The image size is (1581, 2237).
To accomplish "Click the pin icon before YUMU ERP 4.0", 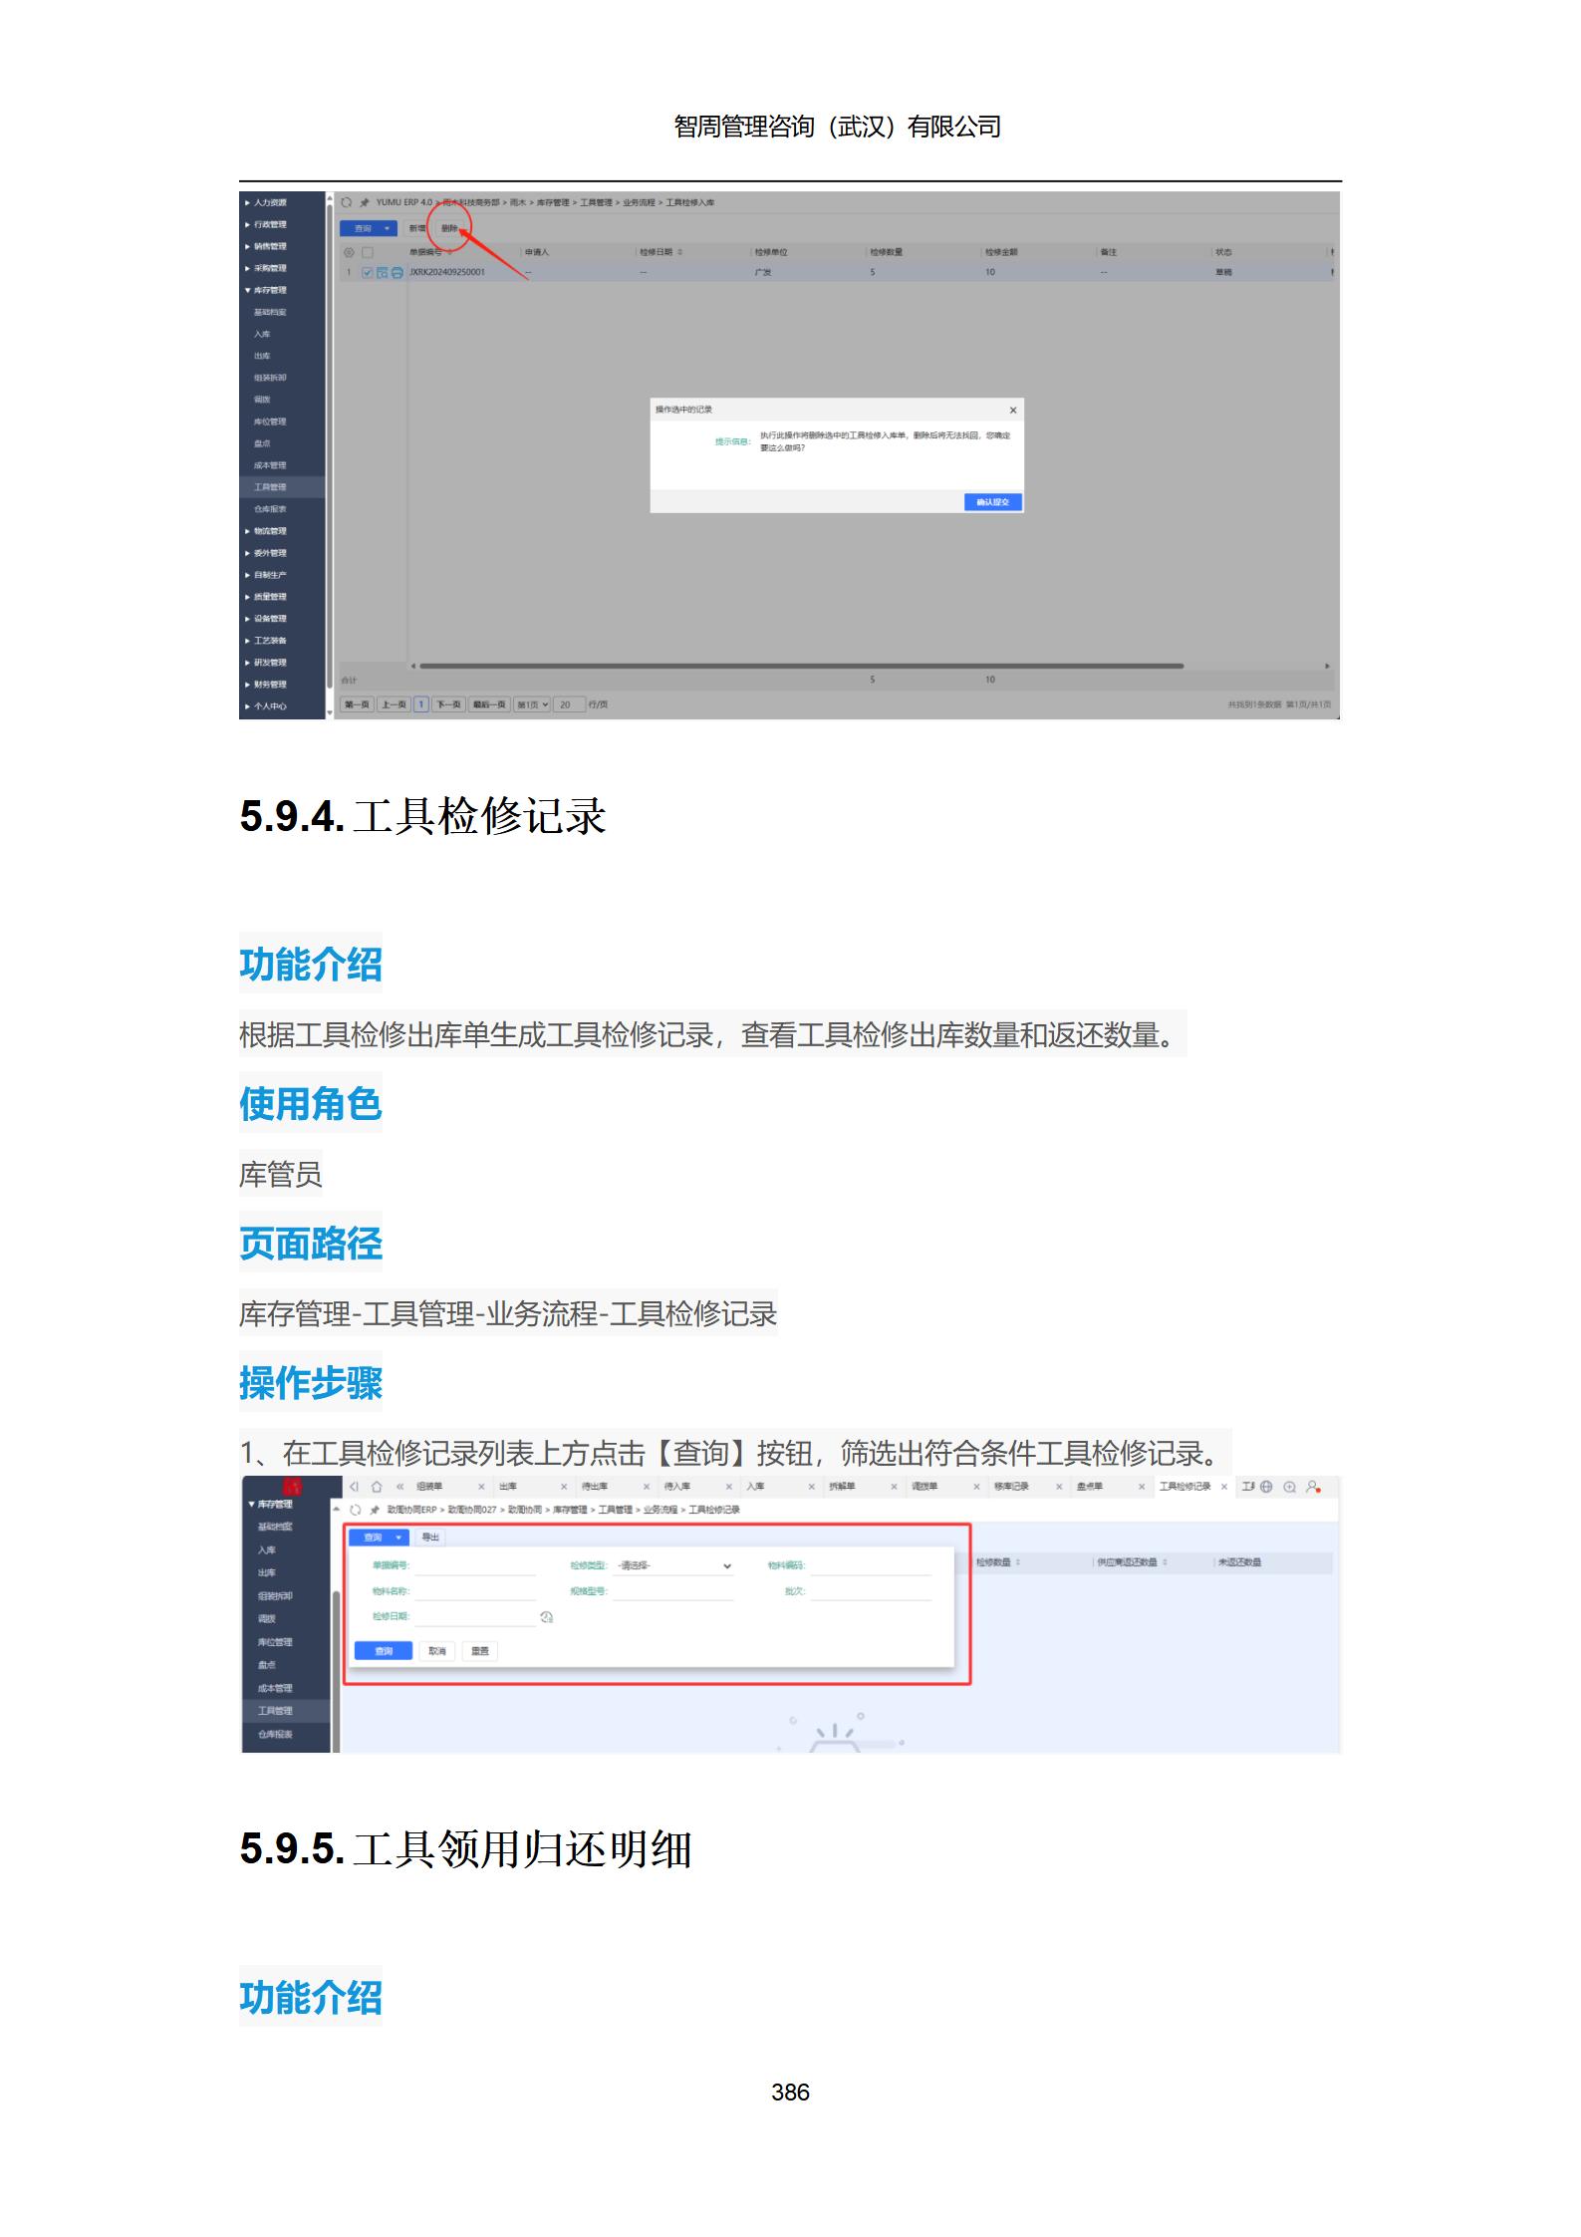I will pyautogui.click(x=365, y=202).
